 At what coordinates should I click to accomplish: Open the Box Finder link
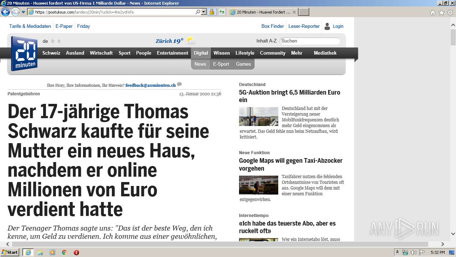pos(273,26)
